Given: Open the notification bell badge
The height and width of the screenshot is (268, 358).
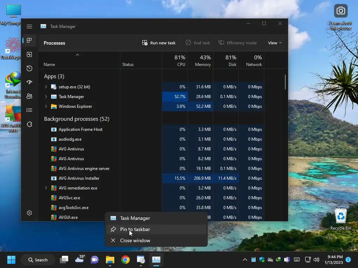Looking at the screenshot, I should tap(348, 260).
